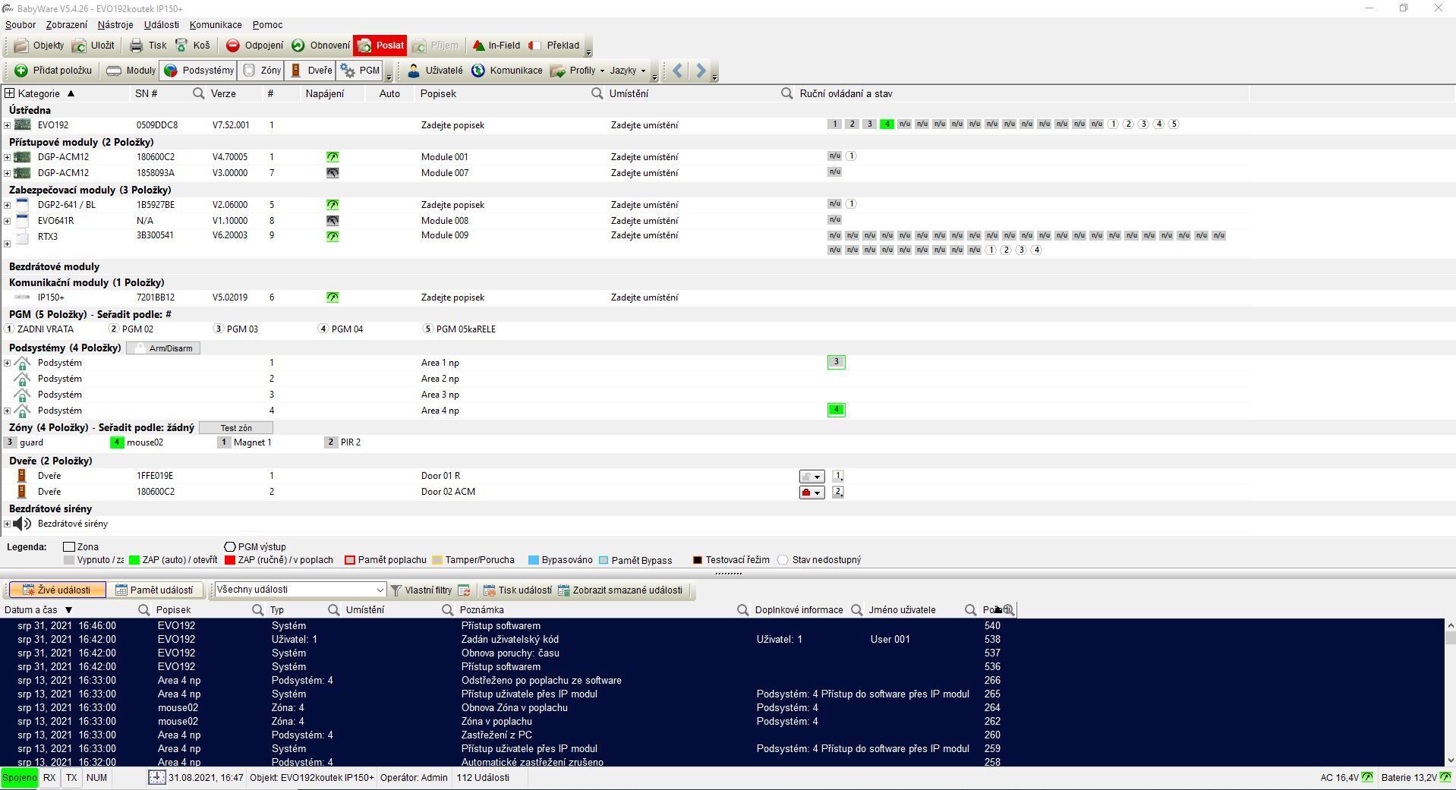1456x790 pixels.
Task: Open the Koš trash icon
Action: [x=182, y=46]
